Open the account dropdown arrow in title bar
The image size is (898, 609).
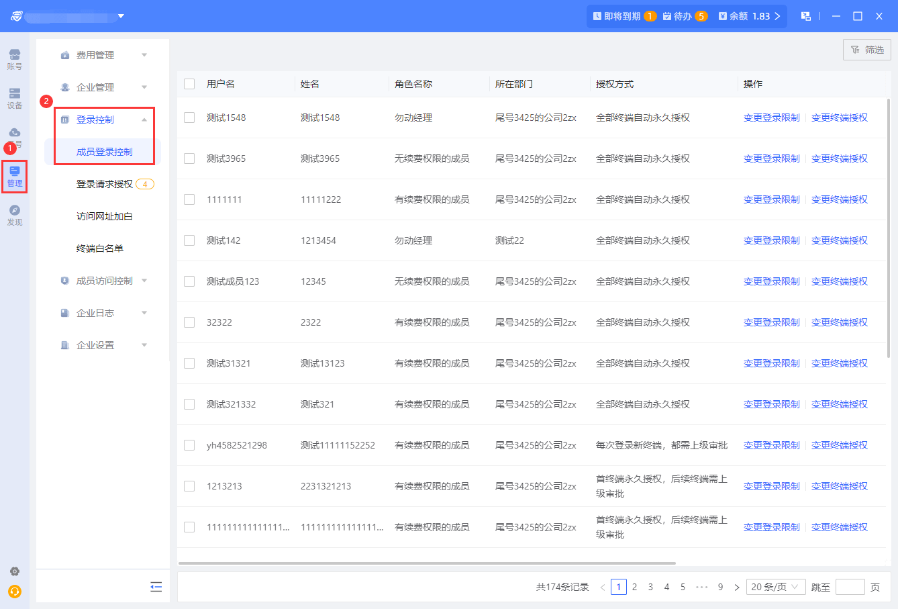[x=121, y=16]
